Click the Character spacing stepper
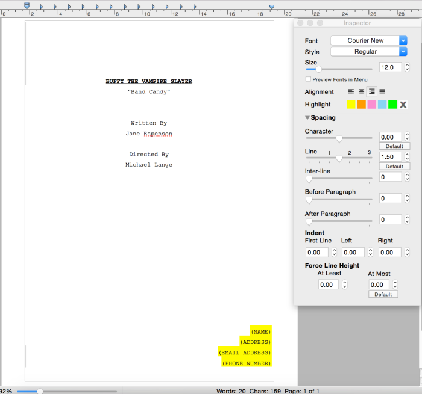 (407, 137)
